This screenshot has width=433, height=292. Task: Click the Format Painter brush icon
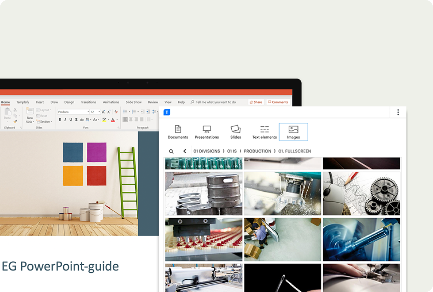click(15, 121)
